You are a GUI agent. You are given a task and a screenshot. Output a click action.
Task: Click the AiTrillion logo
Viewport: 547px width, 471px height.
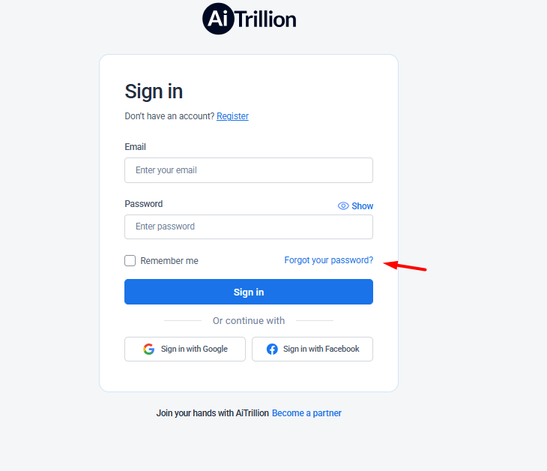tap(249, 19)
